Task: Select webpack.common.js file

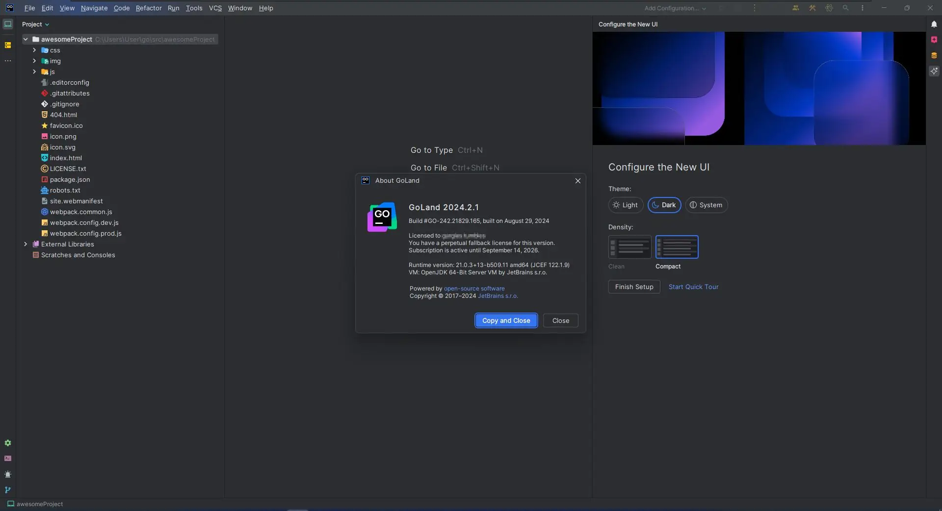Action: (x=77, y=212)
